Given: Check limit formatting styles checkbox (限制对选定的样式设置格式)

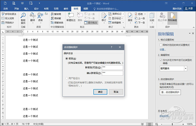Looking at the screenshot, I should (x=161, y=45).
